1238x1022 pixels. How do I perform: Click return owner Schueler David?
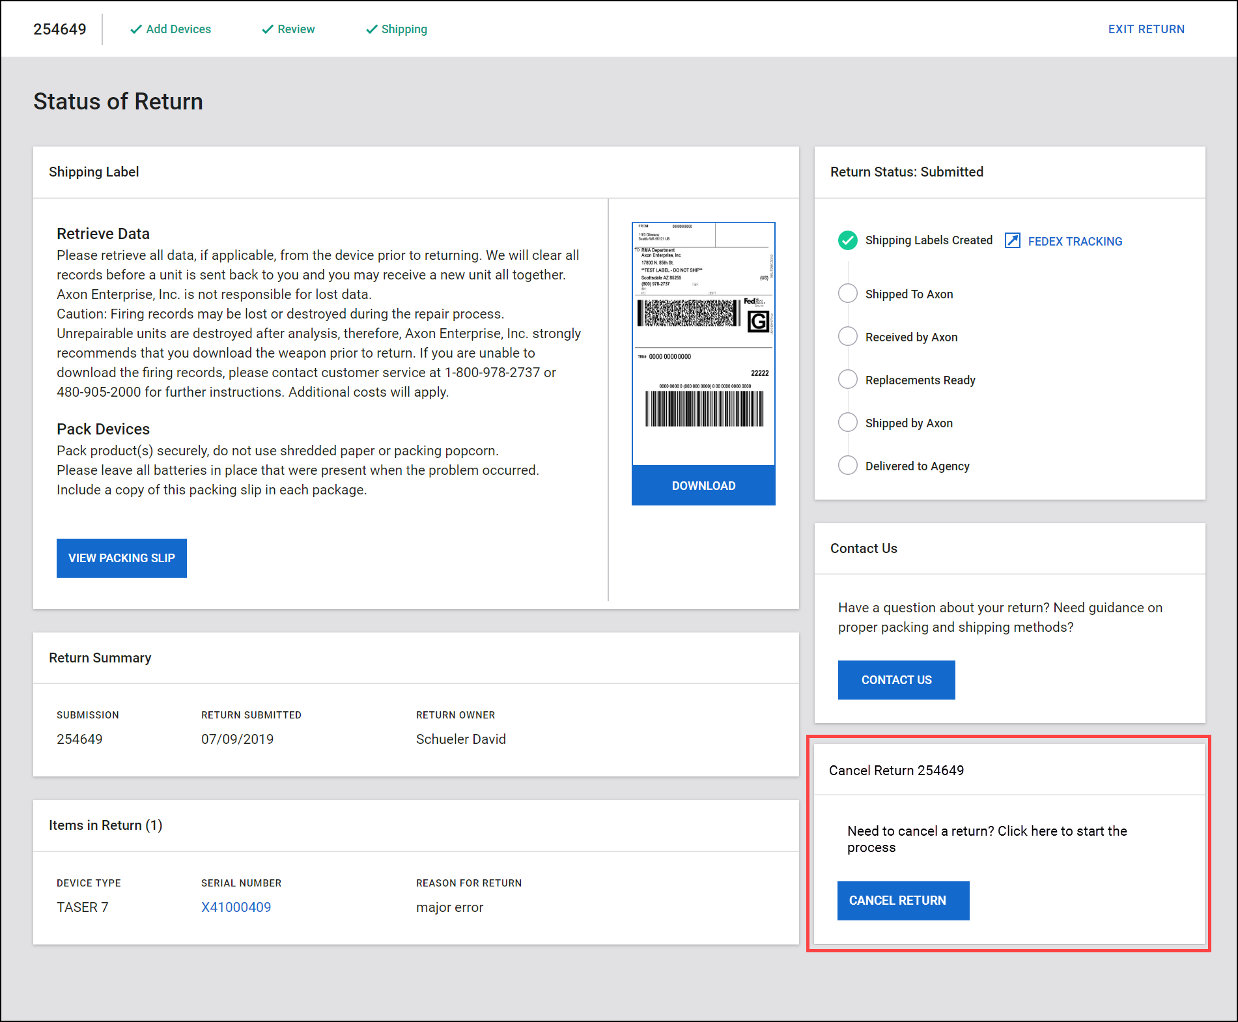(x=461, y=739)
